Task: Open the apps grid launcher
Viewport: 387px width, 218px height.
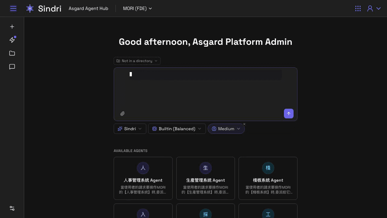Action: pos(358,8)
